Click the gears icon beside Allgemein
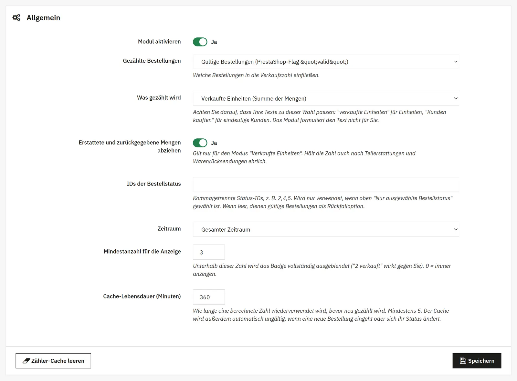Image resolution: width=517 pixels, height=381 pixels. pos(16,18)
